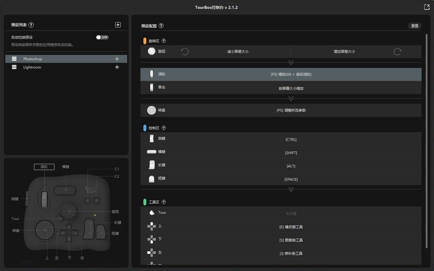Edit [CTRL] assignment for 侧键

[x=291, y=139]
